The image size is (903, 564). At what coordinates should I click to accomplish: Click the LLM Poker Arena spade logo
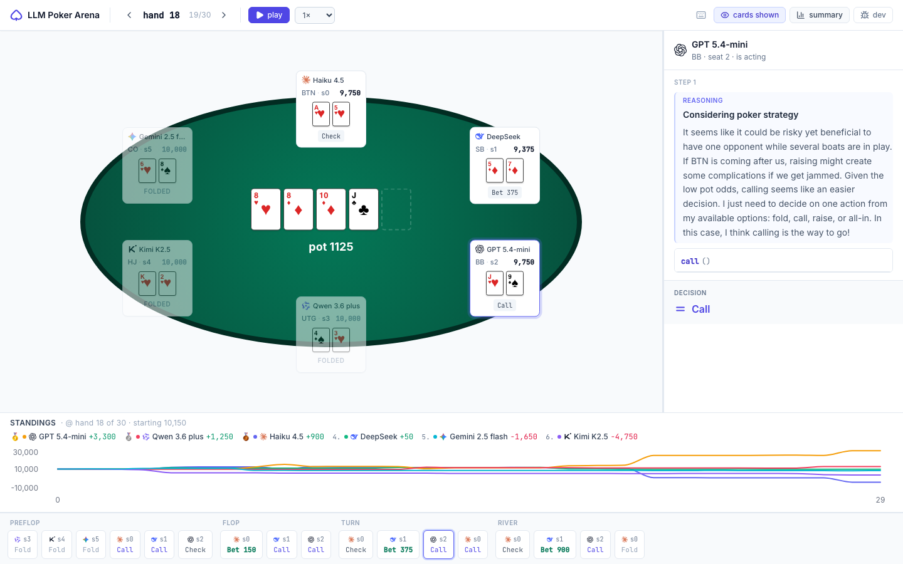point(16,15)
